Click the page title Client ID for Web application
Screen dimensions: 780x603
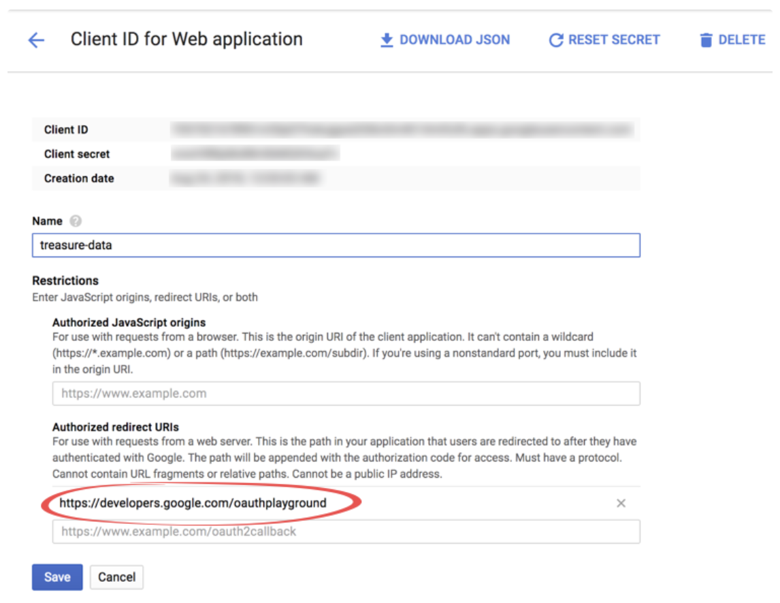tap(186, 39)
